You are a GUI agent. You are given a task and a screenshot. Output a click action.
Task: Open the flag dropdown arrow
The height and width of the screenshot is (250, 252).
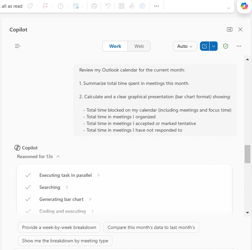pos(52,6)
